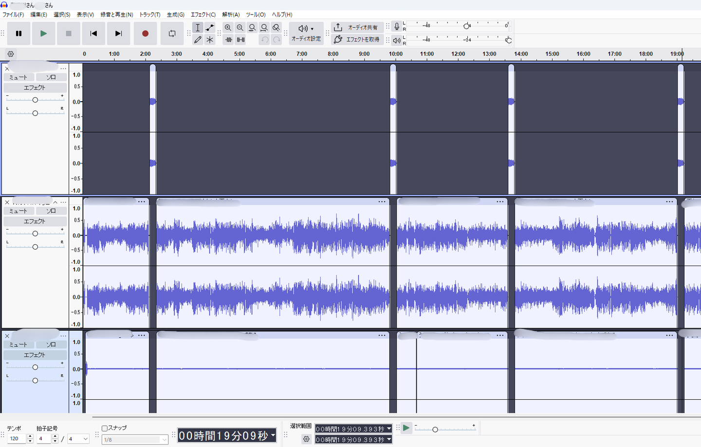Open second track's エフェクト panel

[35, 221]
